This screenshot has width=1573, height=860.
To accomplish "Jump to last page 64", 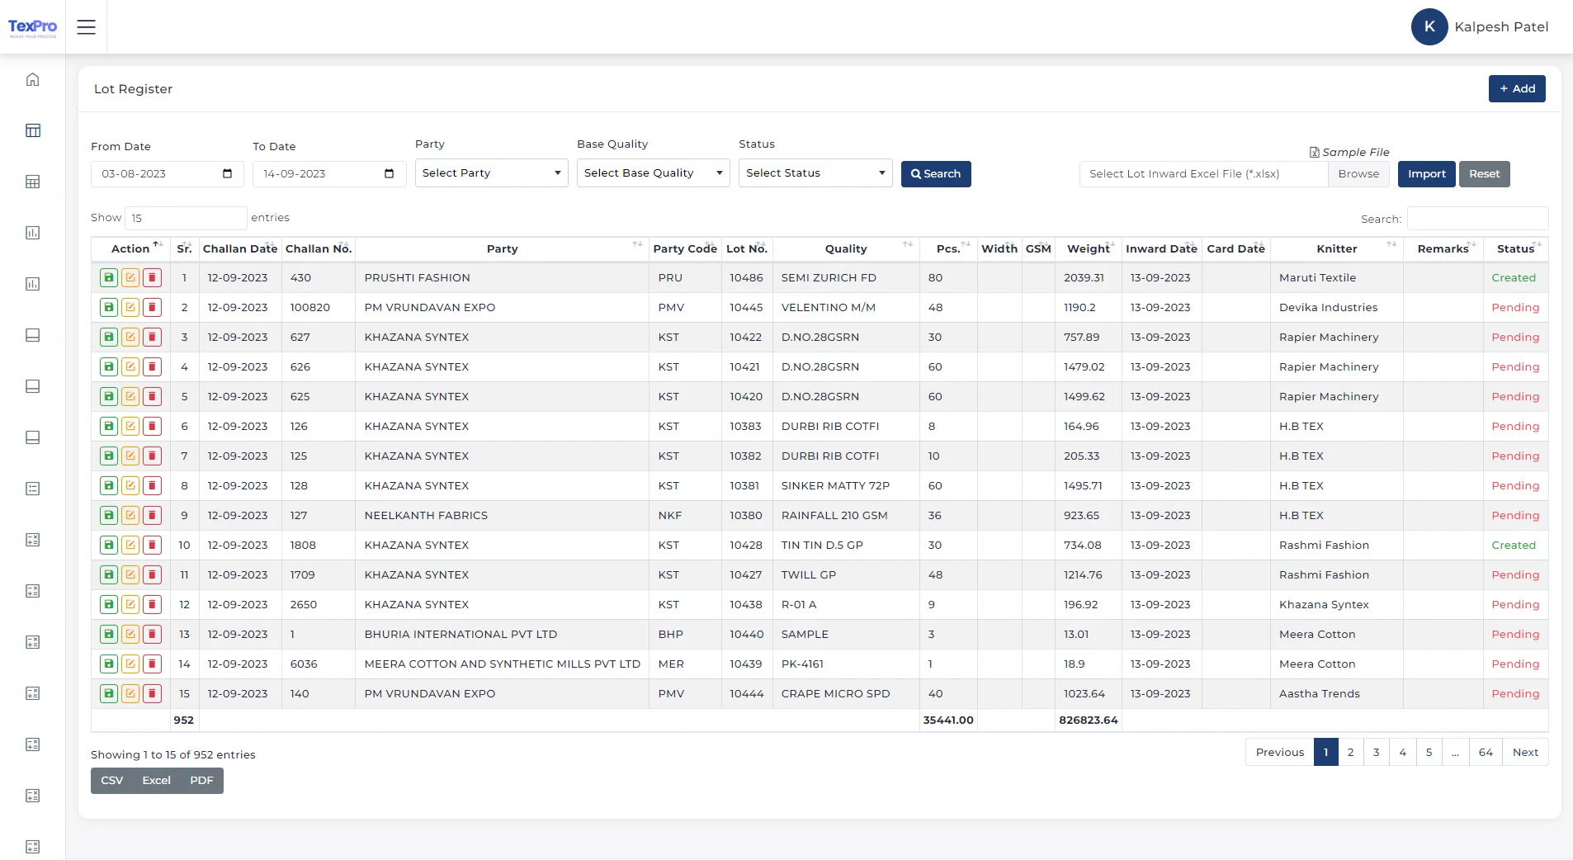I will tap(1486, 753).
